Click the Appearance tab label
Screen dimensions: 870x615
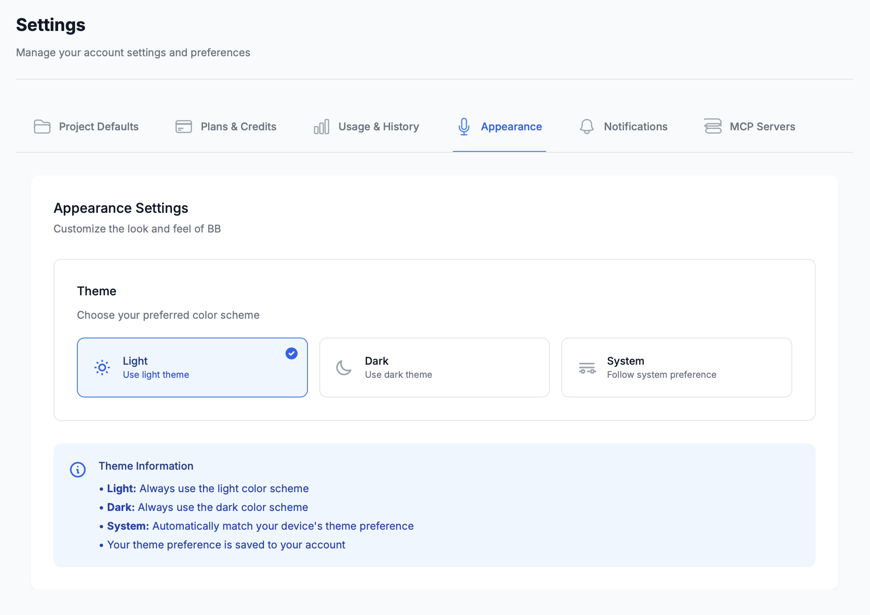click(x=511, y=127)
